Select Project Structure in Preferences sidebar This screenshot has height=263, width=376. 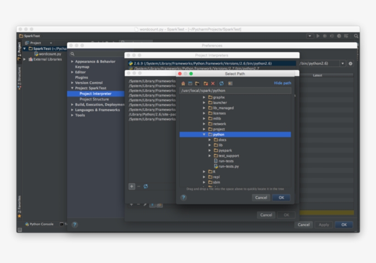(94, 99)
